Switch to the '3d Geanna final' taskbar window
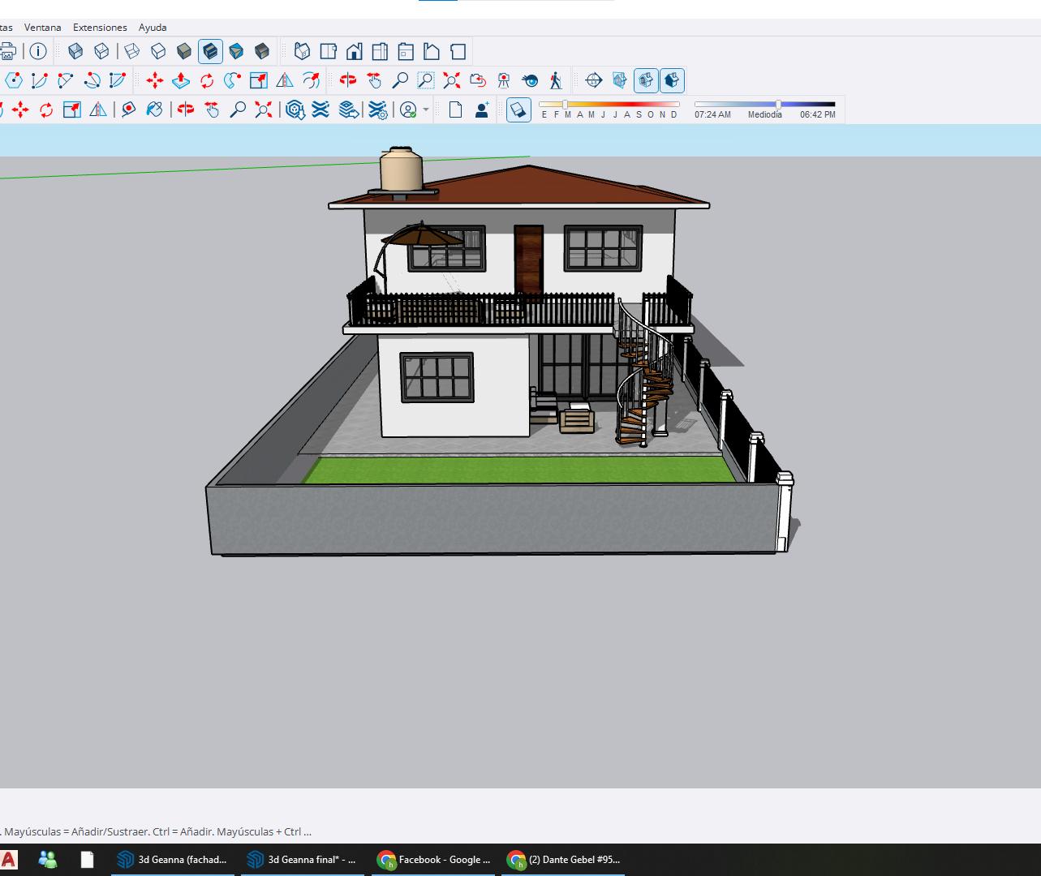 pos(302,860)
